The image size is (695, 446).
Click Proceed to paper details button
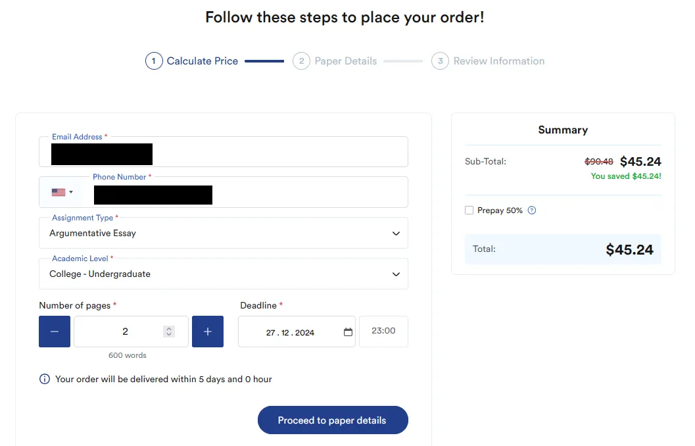(333, 420)
